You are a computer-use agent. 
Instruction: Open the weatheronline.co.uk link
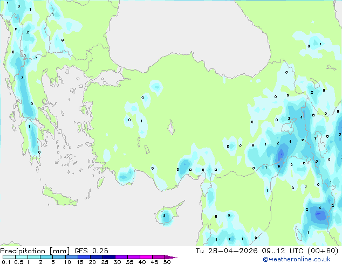[x=297, y=259]
